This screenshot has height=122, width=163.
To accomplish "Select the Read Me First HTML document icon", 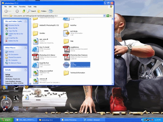I will click(x=35, y=65).
